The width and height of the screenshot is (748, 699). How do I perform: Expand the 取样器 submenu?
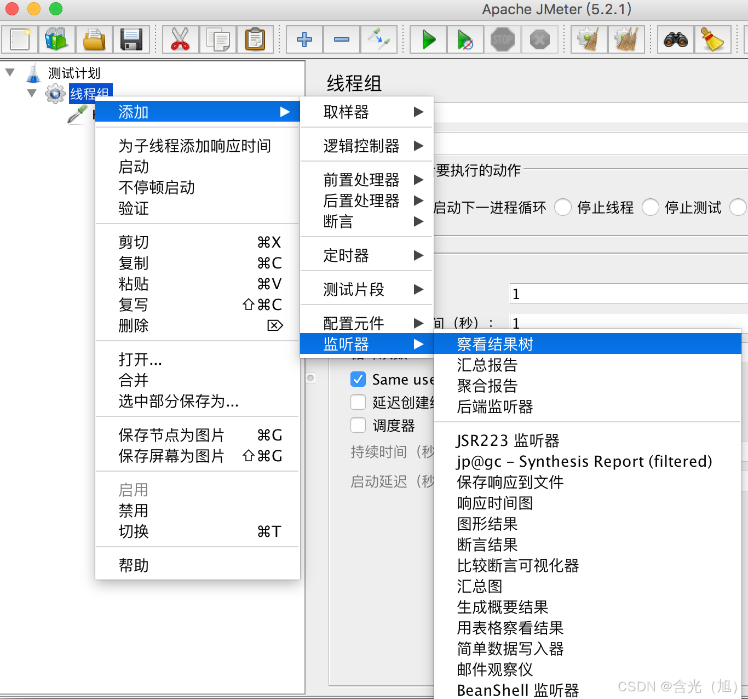(x=367, y=112)
